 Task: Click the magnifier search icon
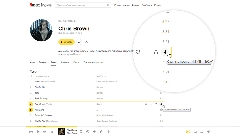108,5
